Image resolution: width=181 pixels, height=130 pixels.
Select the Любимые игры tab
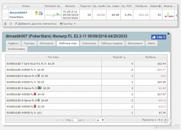[x=68, y=43]
